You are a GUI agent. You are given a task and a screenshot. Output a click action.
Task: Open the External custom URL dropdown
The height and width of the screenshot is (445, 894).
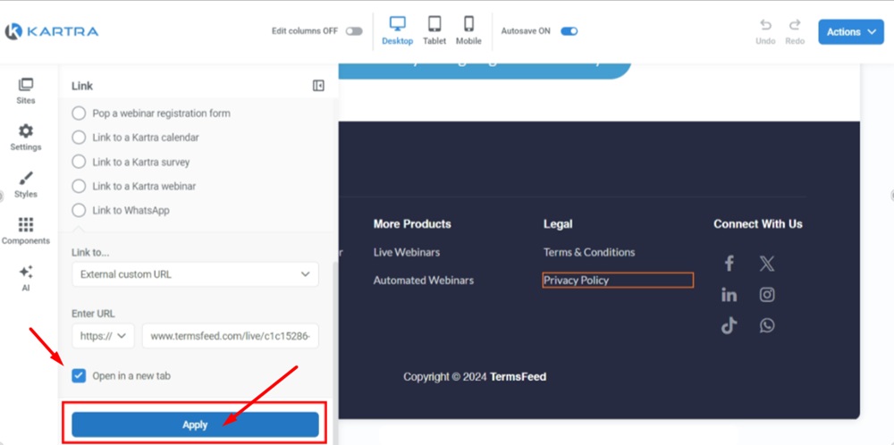pyautogui.click(x=195, y=274)
